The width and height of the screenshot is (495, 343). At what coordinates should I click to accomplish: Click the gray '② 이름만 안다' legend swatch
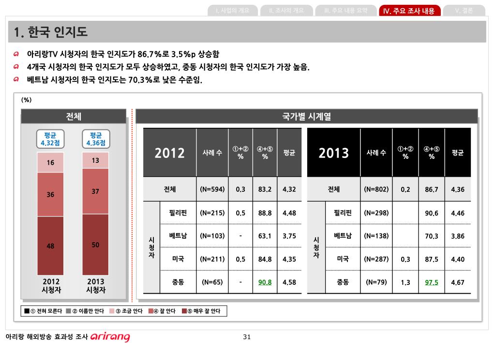69,311
